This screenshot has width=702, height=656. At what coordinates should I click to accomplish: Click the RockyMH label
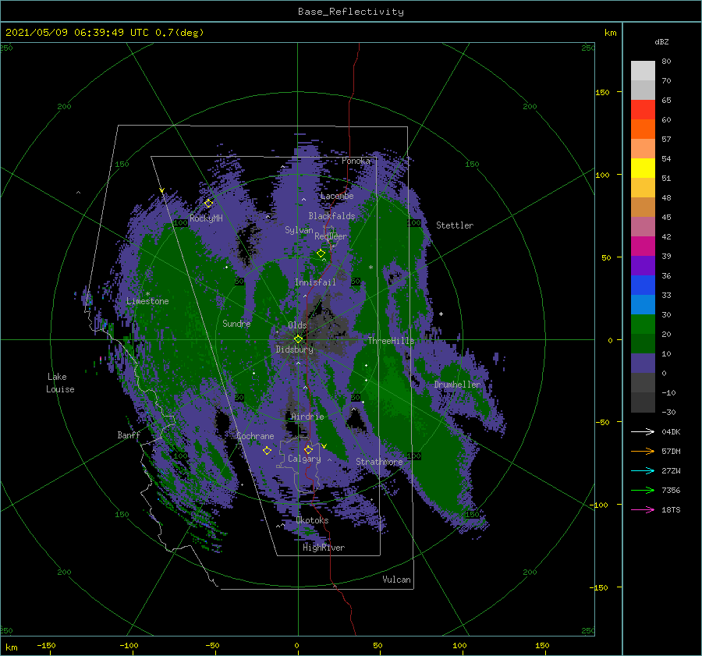pos(206,218)
